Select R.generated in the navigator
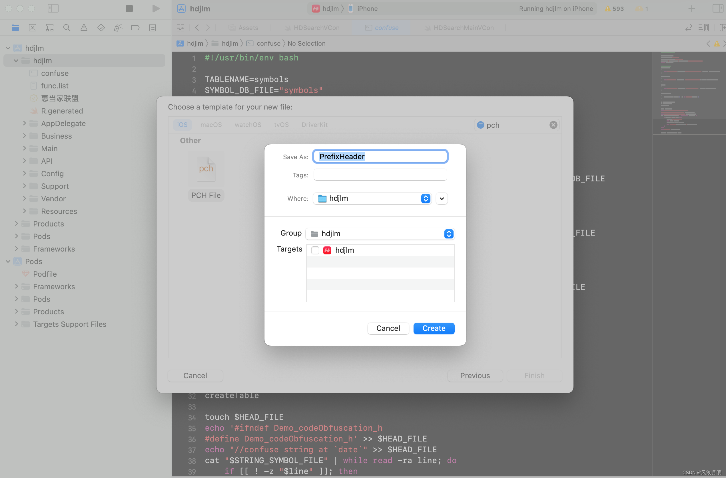The image size is (726, 478). pyautogui.click(x=62, y=111)
